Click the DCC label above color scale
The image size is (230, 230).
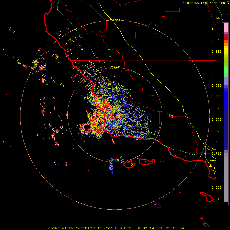coord(225,15)
